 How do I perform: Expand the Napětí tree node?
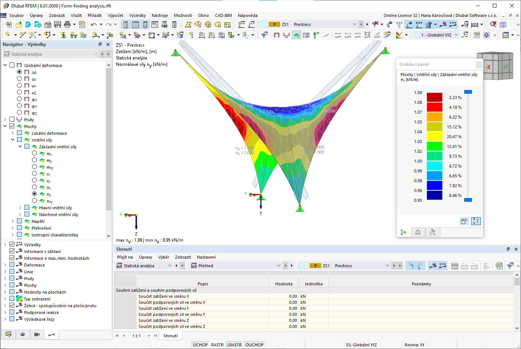pos(12,221)
